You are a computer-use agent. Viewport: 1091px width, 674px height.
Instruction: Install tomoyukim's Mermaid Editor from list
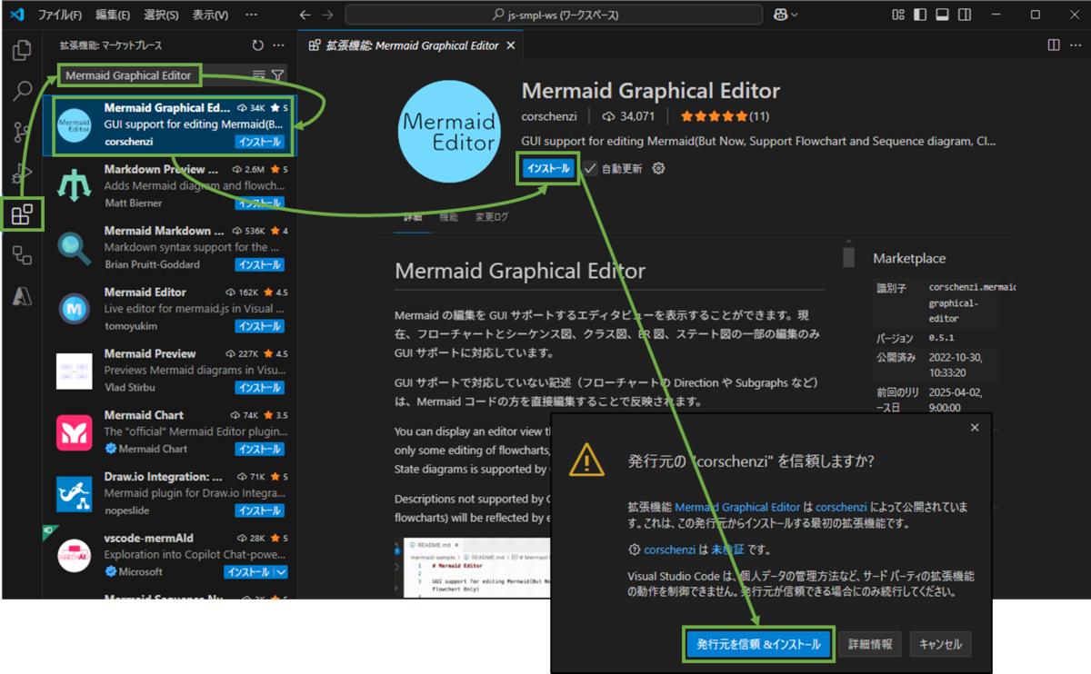click(260, 326)
